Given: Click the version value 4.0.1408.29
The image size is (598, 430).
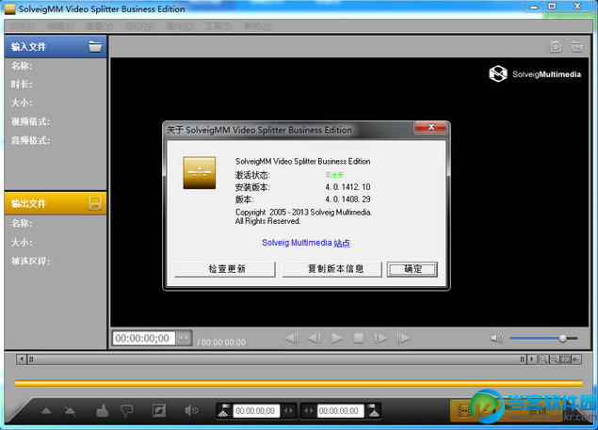Looking at the screenshot, I should (347, 199).
